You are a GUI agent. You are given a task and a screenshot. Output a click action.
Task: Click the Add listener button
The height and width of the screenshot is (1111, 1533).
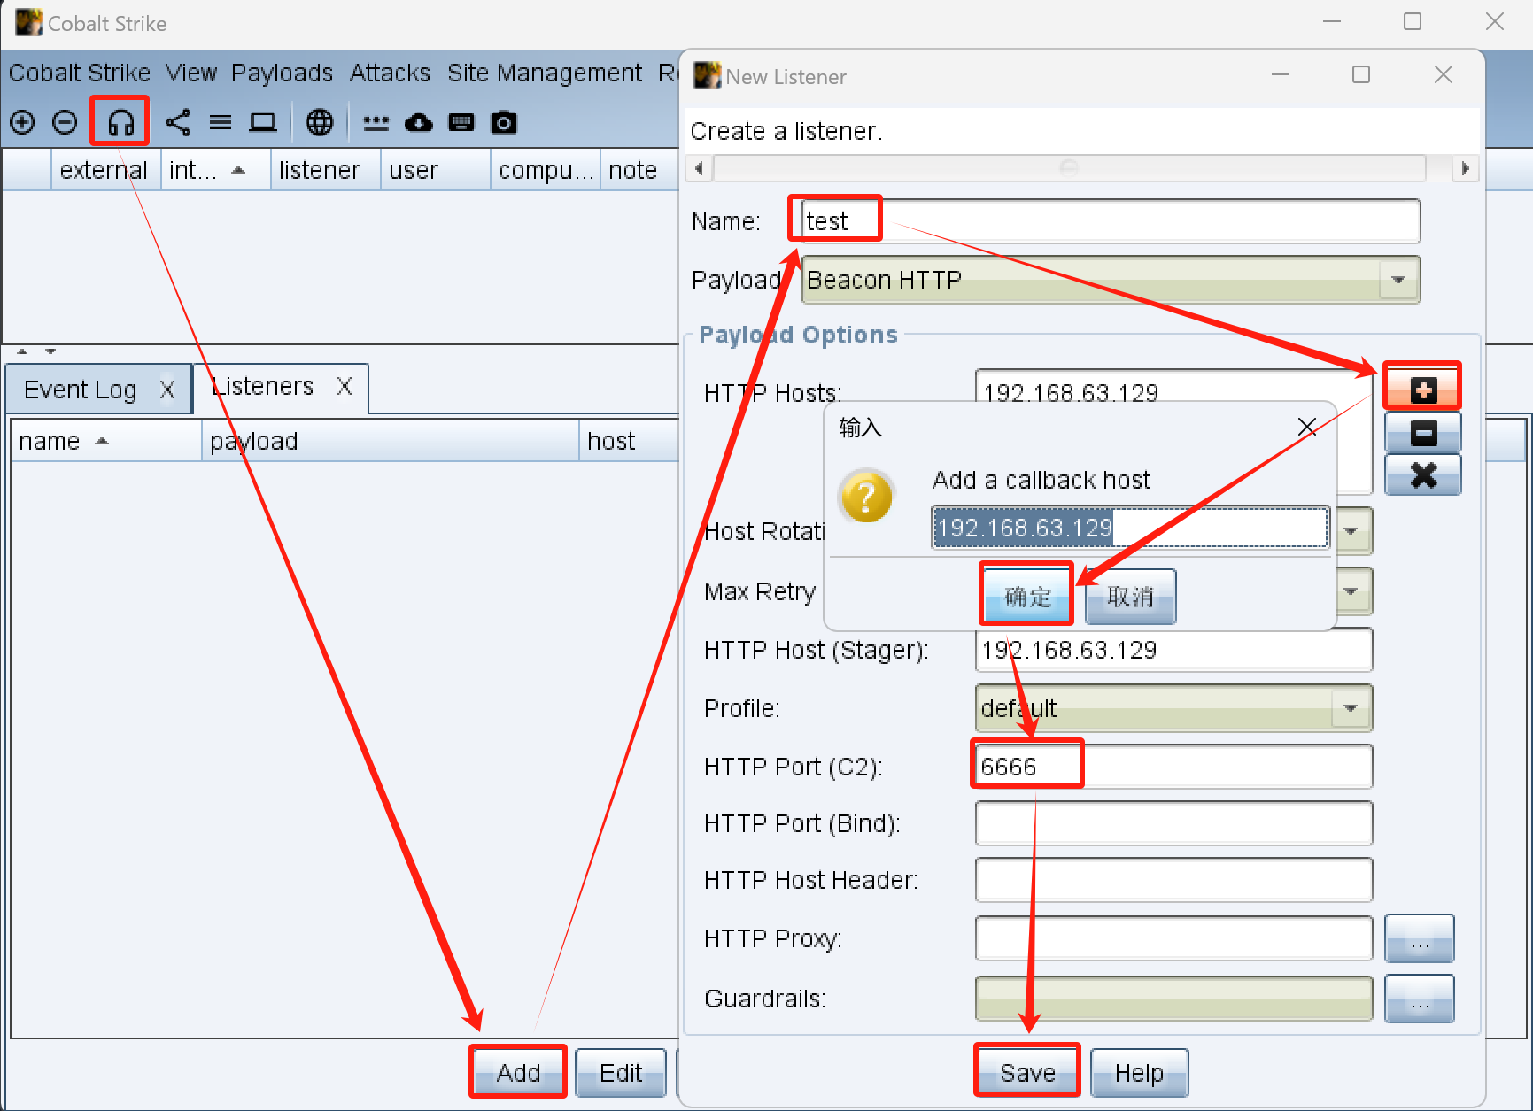pyautogui.click(x=518, y=1073)
